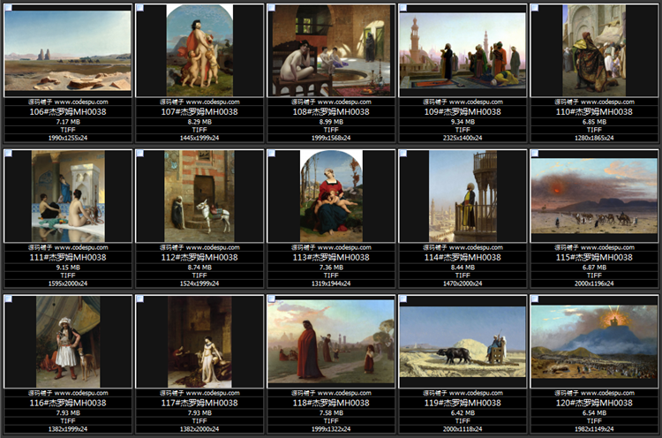Check the selection box of 107#杰罗姆MH0038
This screenshot has width=662, height=438.
(139, 8)
